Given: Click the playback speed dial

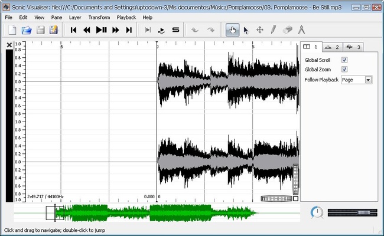Looking at the screenshot, I should [x=317, y=212].
